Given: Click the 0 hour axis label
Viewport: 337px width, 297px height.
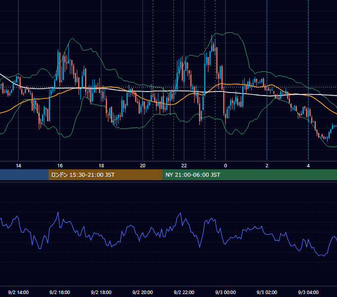Looking at the screenshot, I should 225,166.
